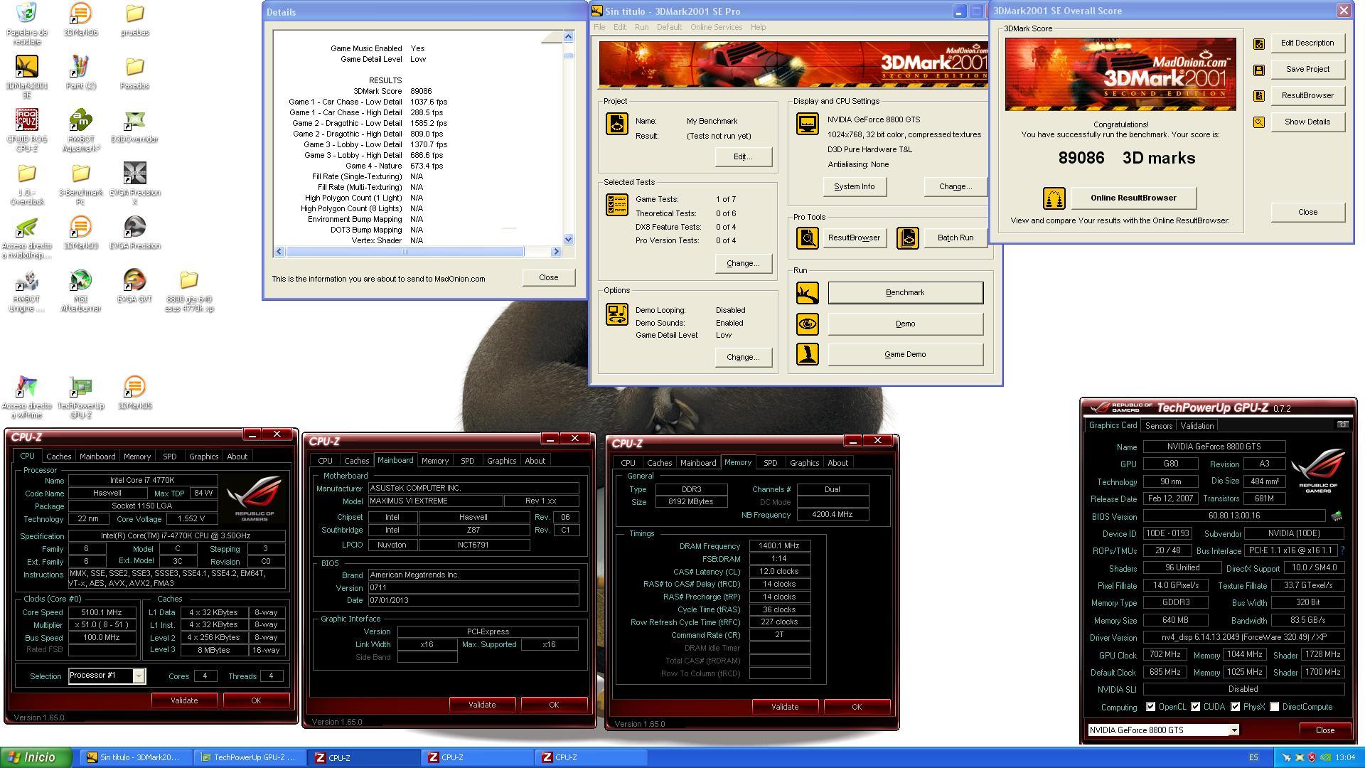Viewport: 1365px width, 768px height.
Task: Open HWBOT Aquamark desktop icon
Action: pos(80,129)
